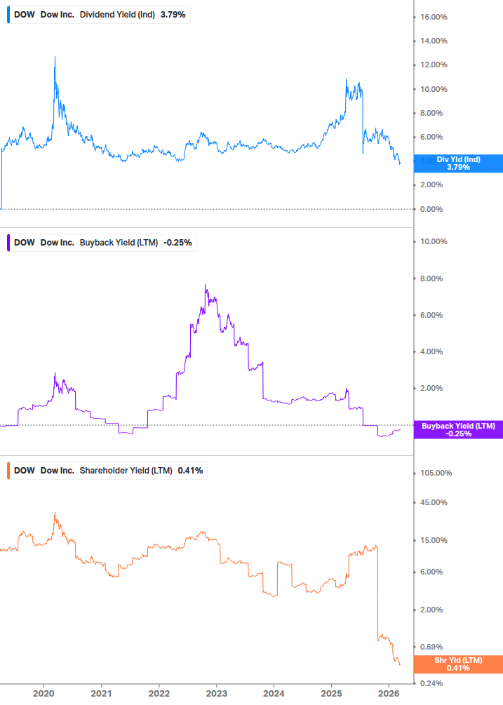Click the 16.00% tick on the dividend axis
Screen dimensions: 503x705
click(434, 17)
